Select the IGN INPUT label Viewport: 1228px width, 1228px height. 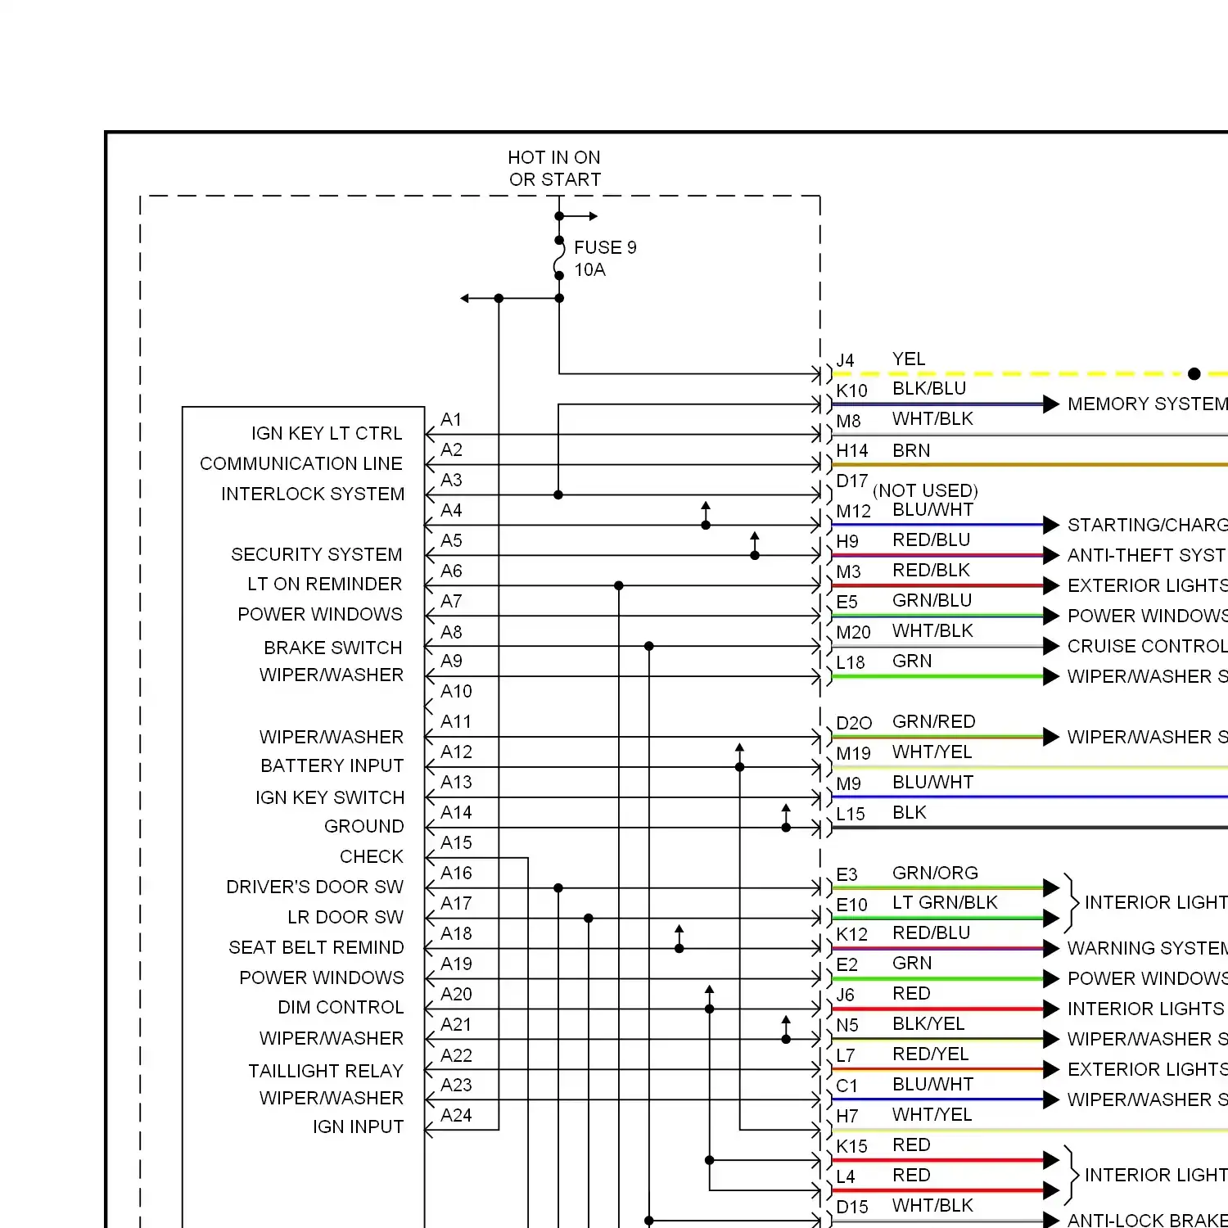click(x=359, y=1126)
